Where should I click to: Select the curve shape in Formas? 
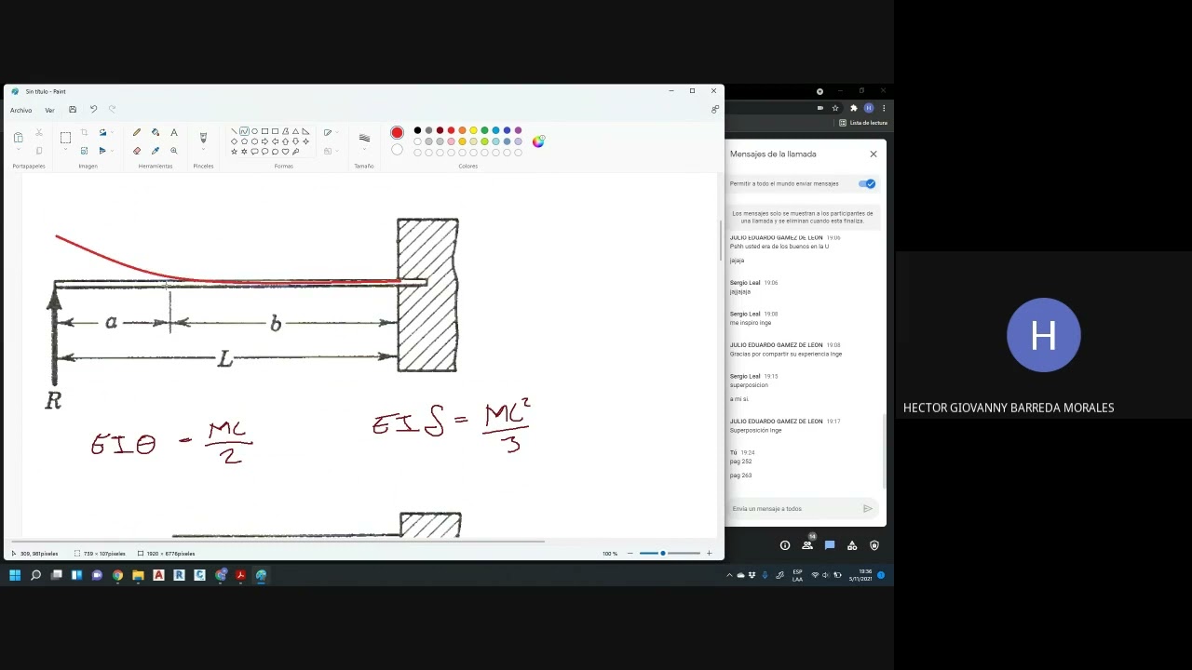[x=243, y=131]
